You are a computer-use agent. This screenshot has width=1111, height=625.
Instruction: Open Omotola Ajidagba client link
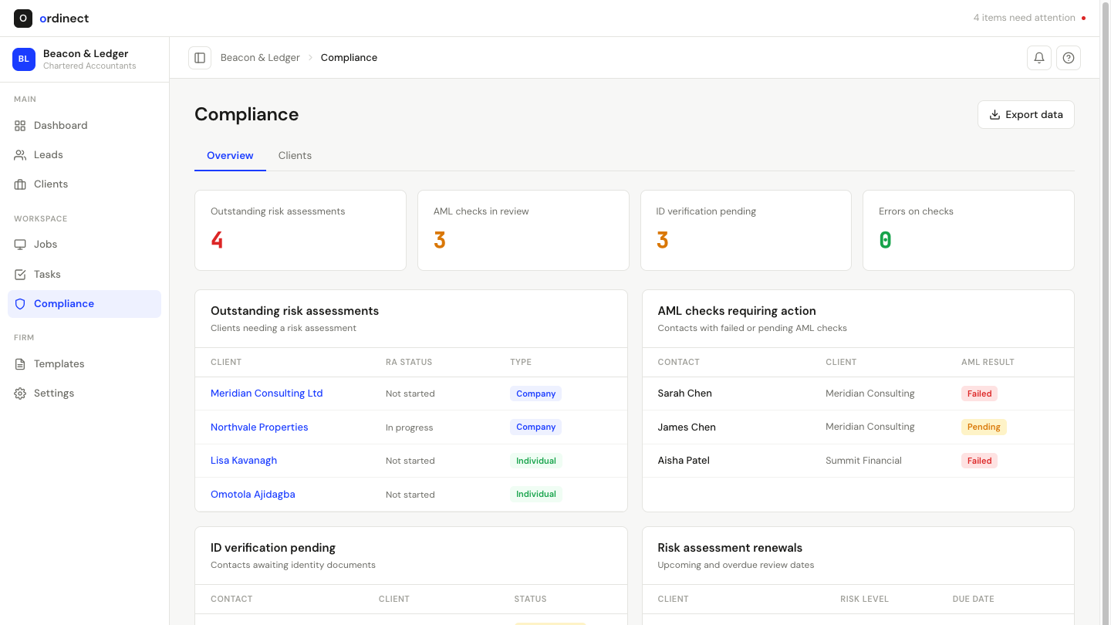[253, 495]
